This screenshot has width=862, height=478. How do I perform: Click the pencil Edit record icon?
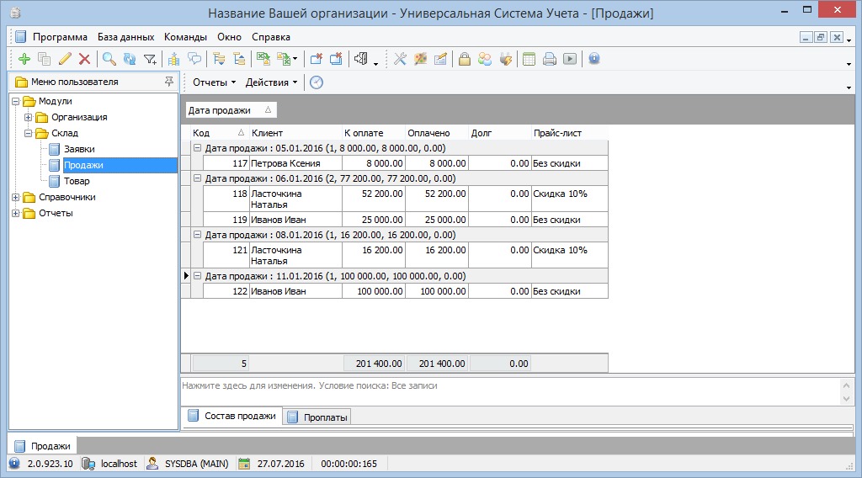coord(65,59)
